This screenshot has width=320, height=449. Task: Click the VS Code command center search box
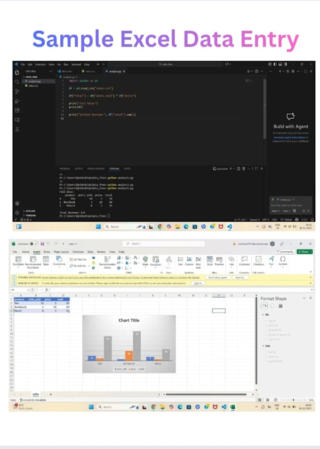165,64
